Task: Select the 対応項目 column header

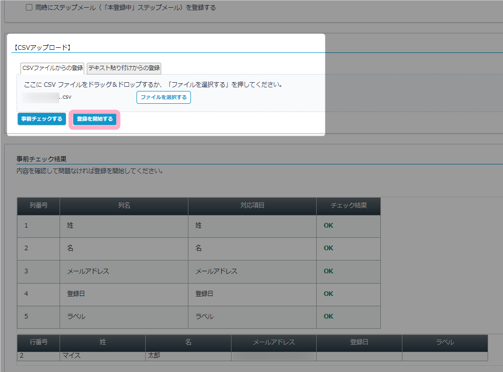Action: (252, 206)
